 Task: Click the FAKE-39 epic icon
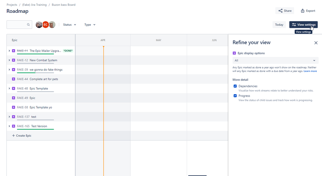point(14,70)
